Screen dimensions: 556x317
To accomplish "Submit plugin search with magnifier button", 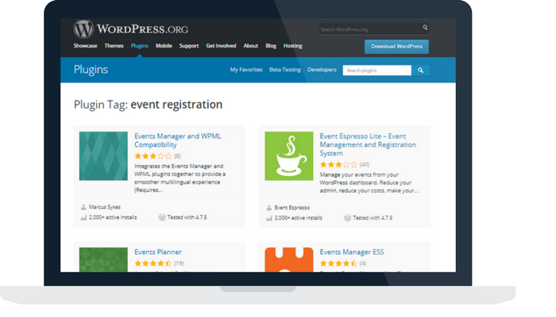I will coord(420,71).
